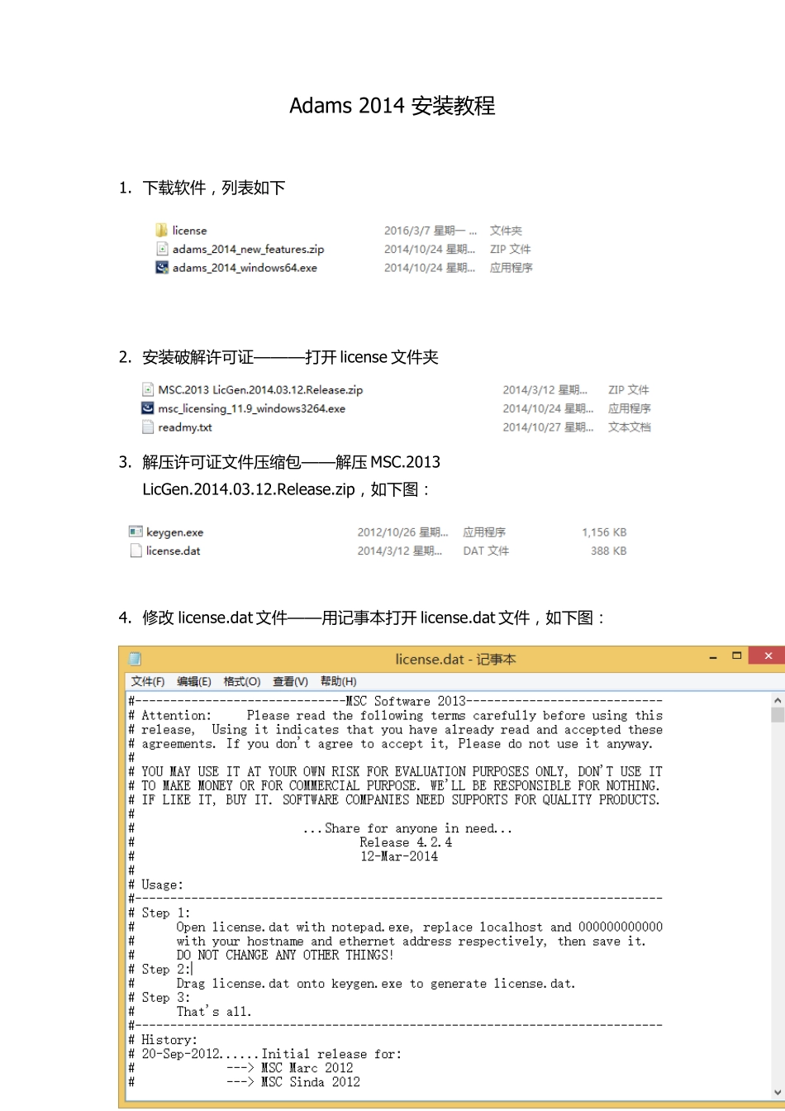Viewport: 785px width, 1111px height.
Task: Click "That's all." line in Notepad
Action: [x=214, y=1012]
